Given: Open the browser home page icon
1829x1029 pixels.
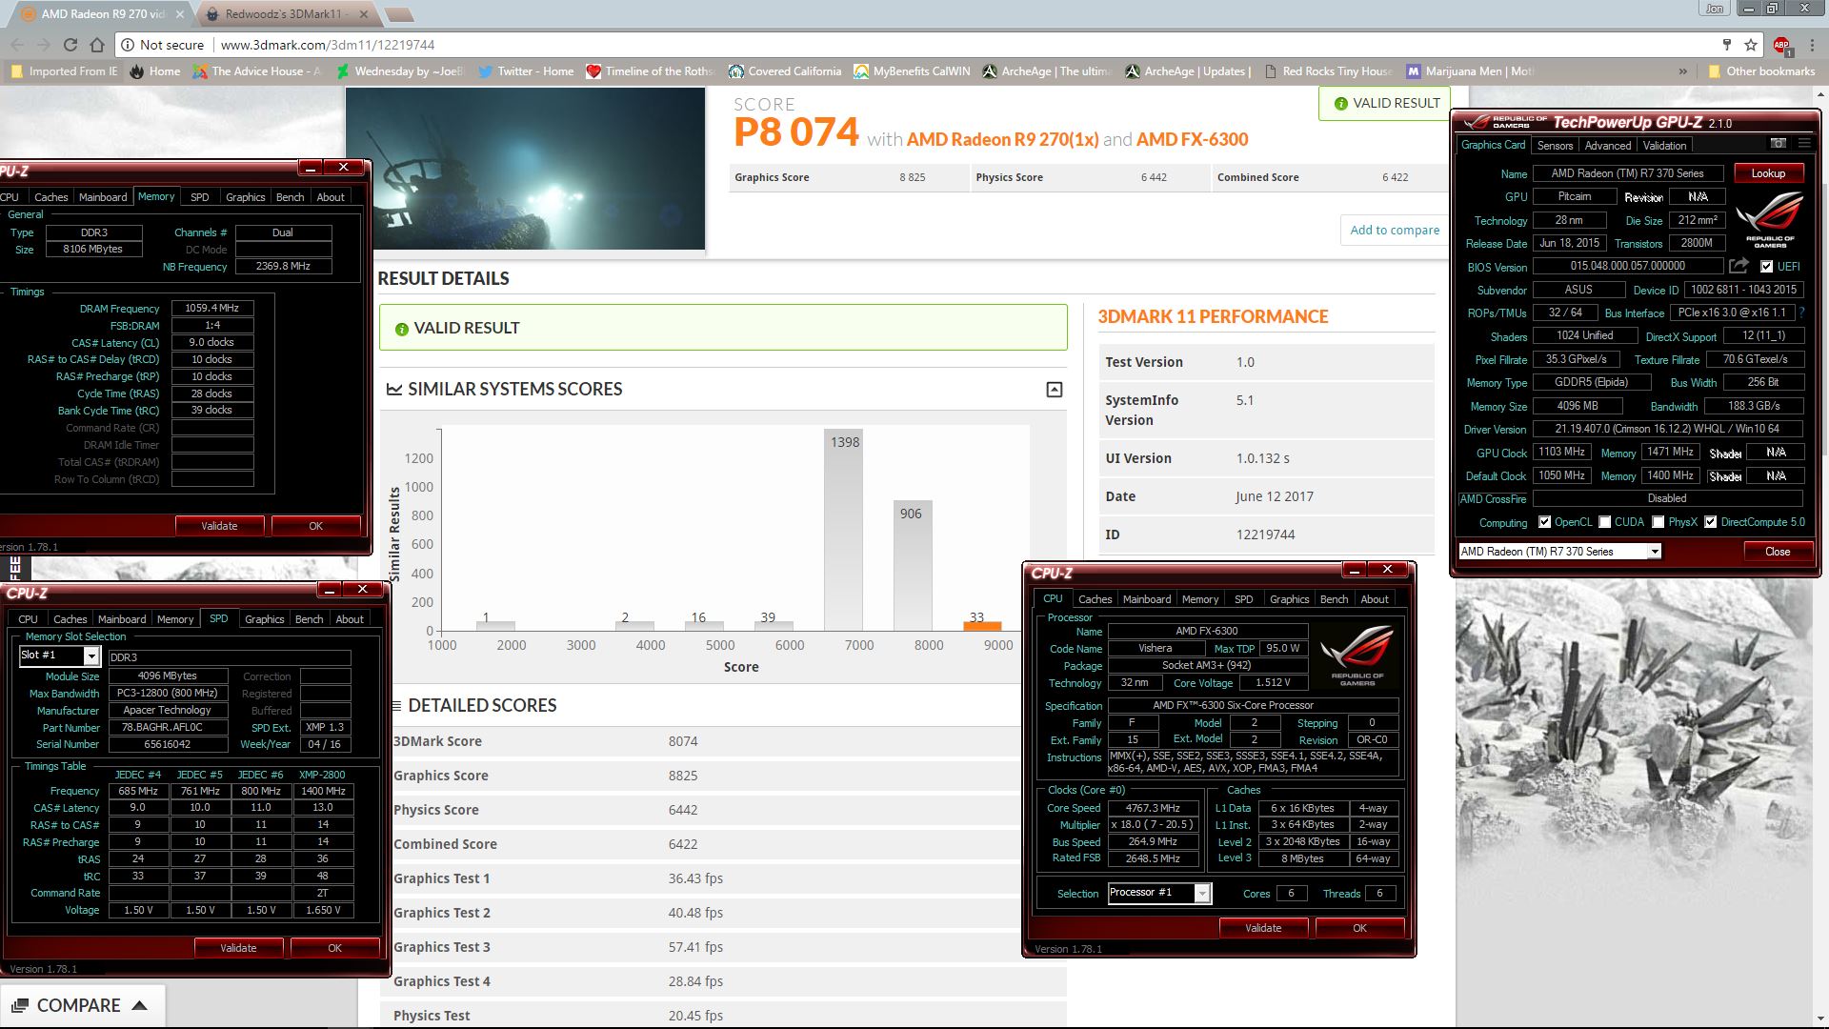Looking at the screenshot, I should [96, 45].
